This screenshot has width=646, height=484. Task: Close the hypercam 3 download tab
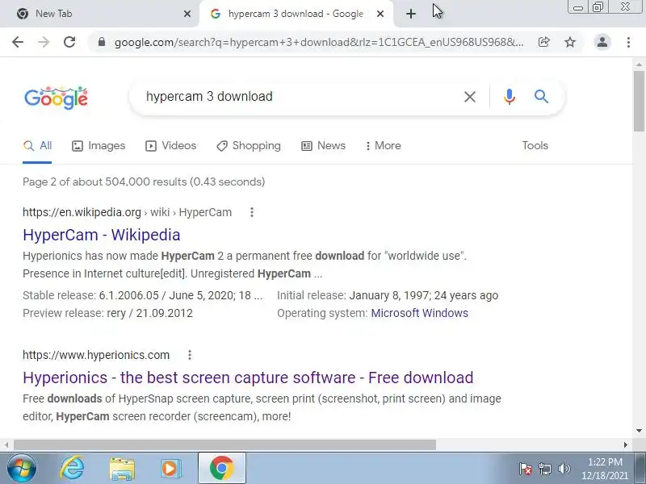click(380, 14)
